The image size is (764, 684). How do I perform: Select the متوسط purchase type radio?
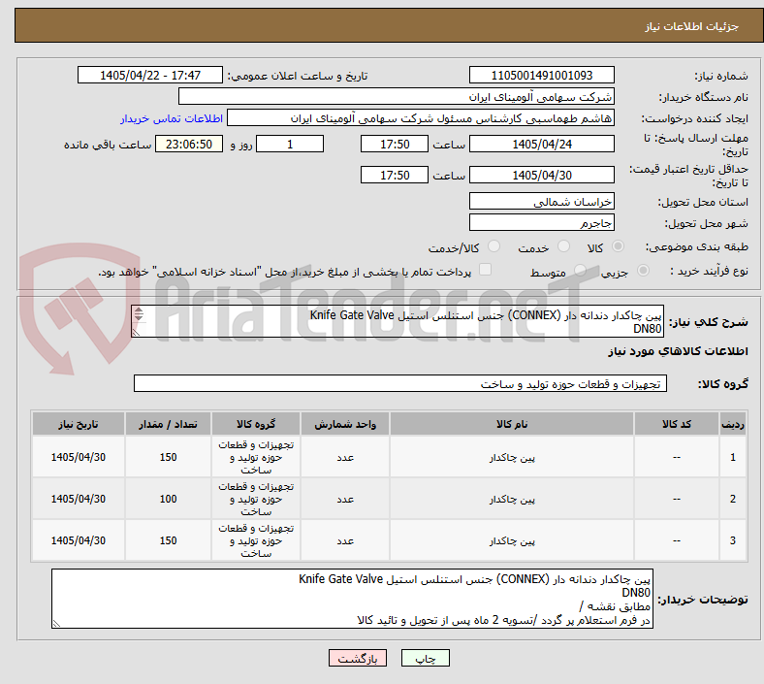[x=580, y=271]
